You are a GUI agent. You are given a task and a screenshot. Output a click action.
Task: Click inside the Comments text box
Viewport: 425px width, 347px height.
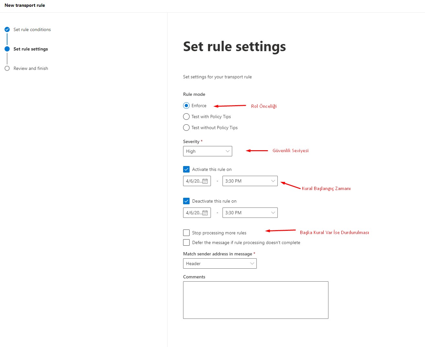point(255,300)
